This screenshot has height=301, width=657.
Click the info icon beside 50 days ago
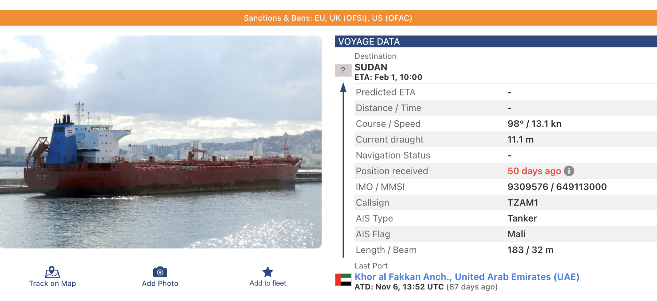tap(569, 171)
